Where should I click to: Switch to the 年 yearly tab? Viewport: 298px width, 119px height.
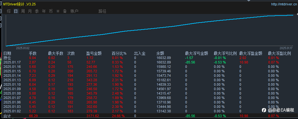44,11
